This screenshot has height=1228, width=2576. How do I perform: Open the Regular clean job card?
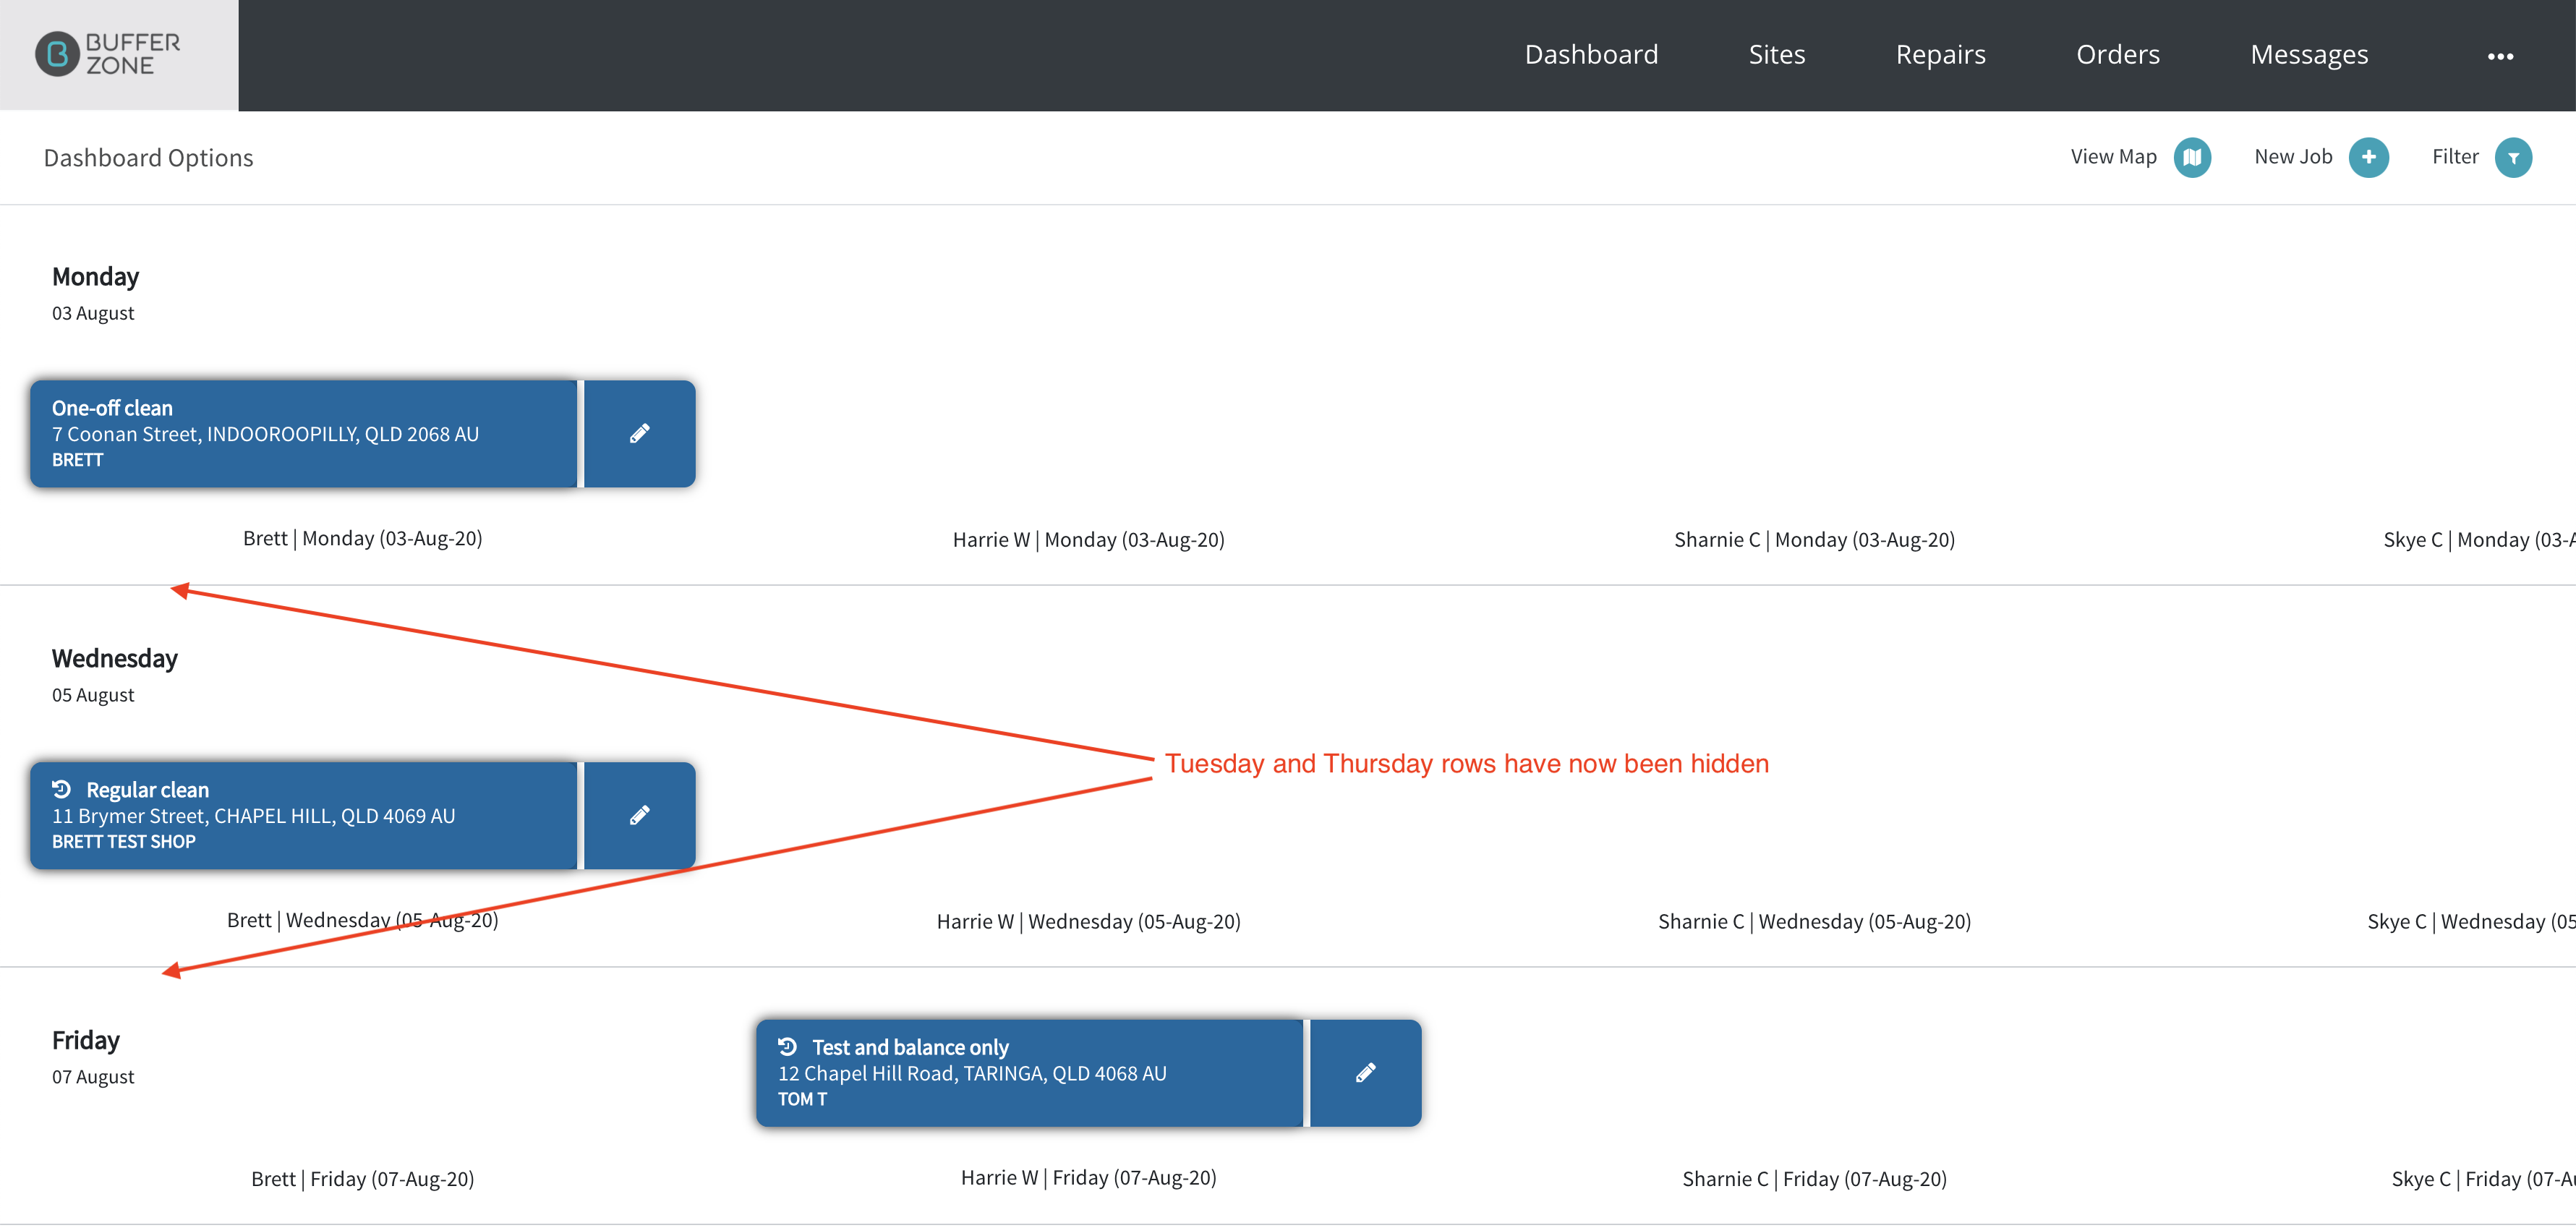(x=304, y=815)
